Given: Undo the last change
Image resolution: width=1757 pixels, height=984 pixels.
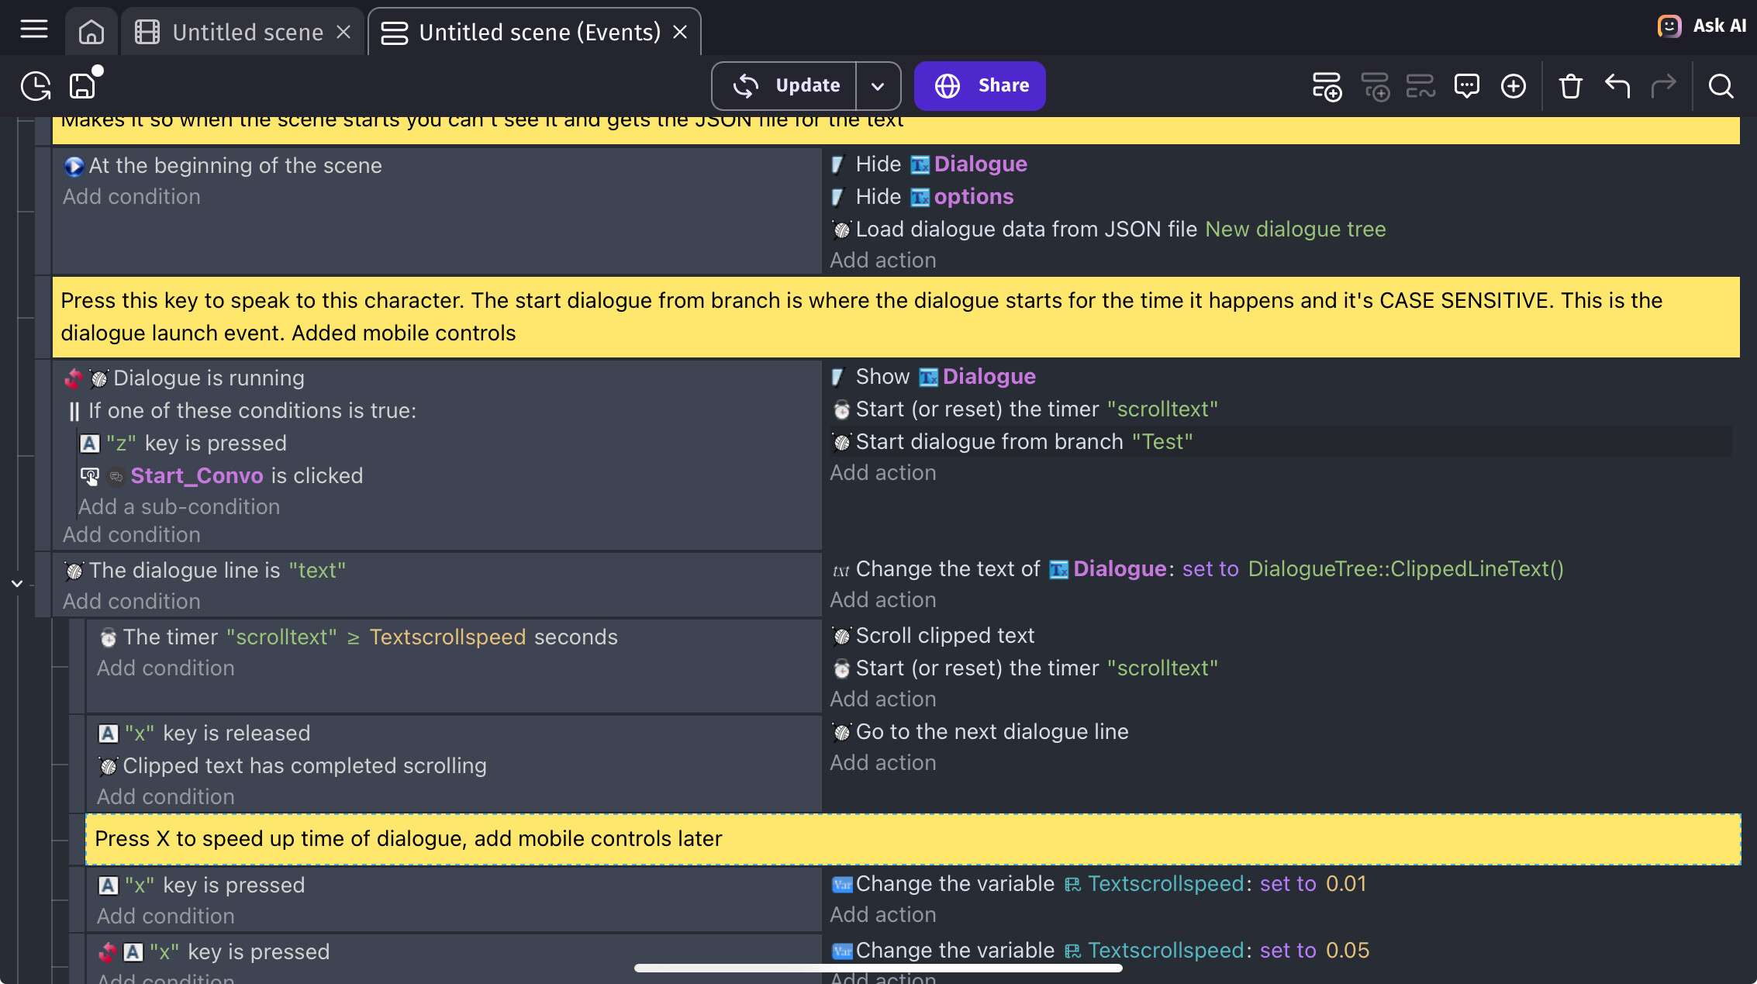Looking at the screenshot, I should 1617,86.
